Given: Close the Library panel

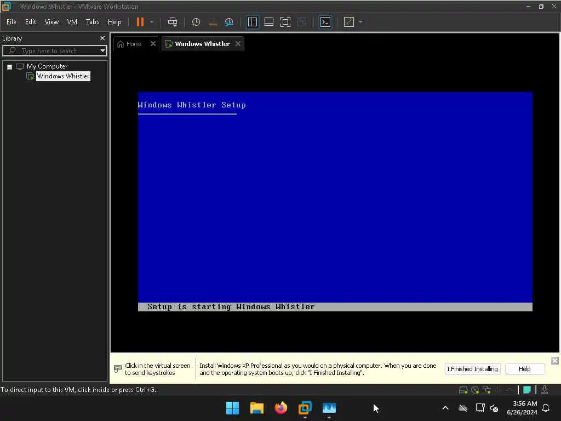Looking at the screenshot, I should 102,38.
